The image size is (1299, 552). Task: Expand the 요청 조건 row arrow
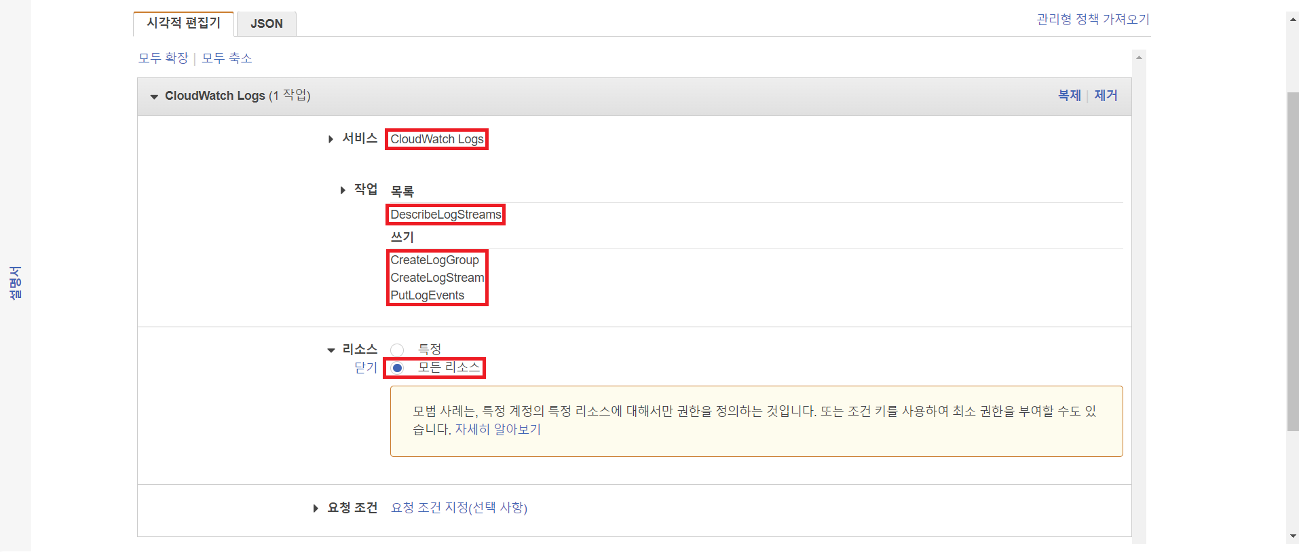[316, 509]
